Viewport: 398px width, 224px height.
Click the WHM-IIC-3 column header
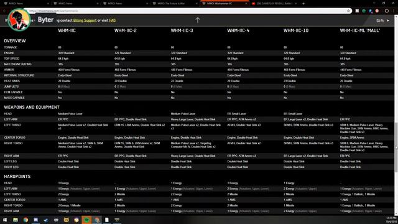click(x=182, y=30)
